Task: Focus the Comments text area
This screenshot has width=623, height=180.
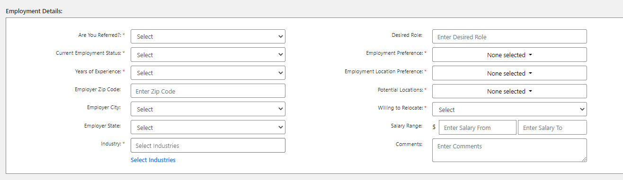Action: 509,150
